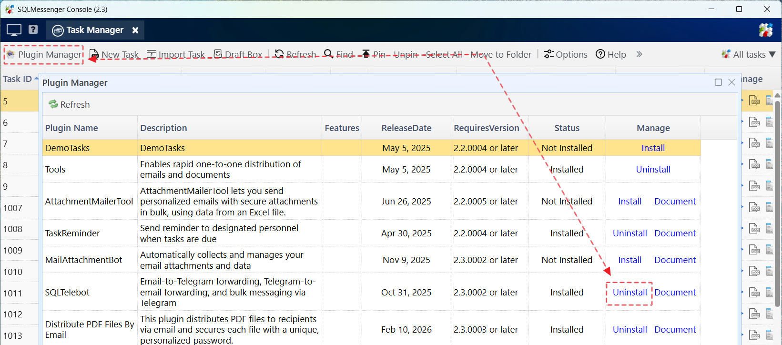Close the Plugin Manager panel
This screenshot has width=782, height=345.
pyautogui.click(x=731, y=82)
